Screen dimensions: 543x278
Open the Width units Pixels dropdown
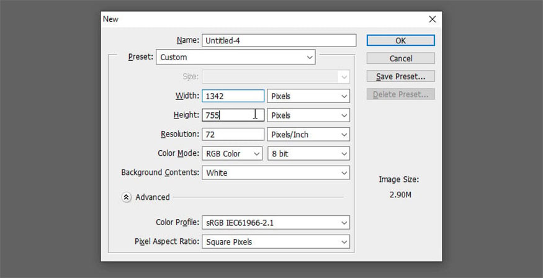tap(308, 96)
